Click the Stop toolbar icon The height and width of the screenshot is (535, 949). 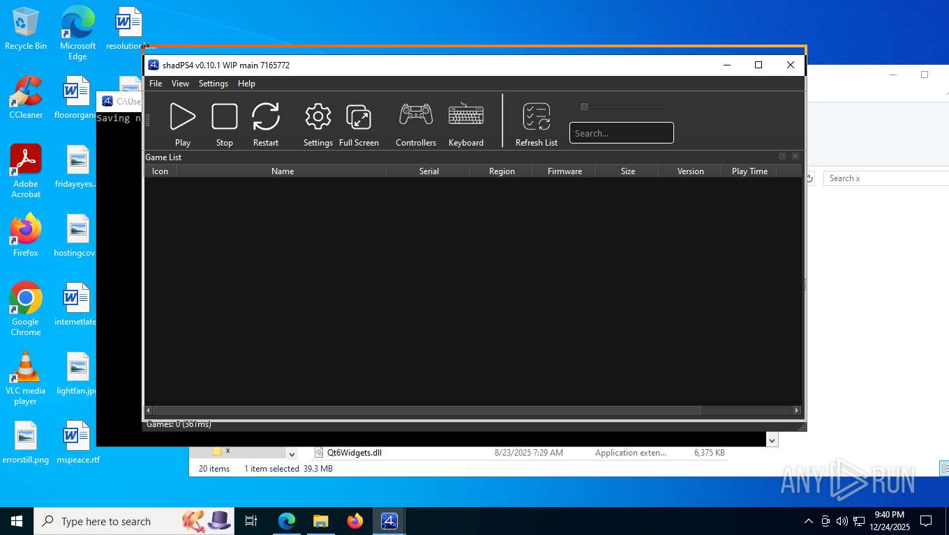coord(225,116)
